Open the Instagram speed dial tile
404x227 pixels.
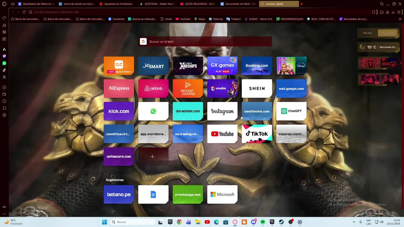tap(222, 111)
